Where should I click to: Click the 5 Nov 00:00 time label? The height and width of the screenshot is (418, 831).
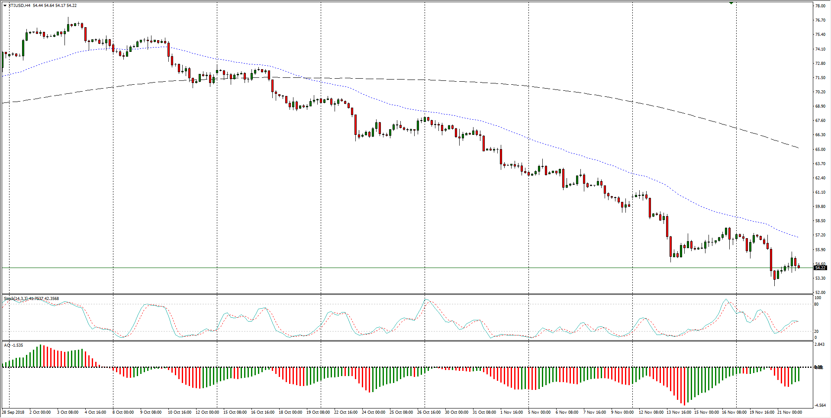539,412
